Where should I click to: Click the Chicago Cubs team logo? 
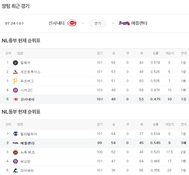(15, 90)
